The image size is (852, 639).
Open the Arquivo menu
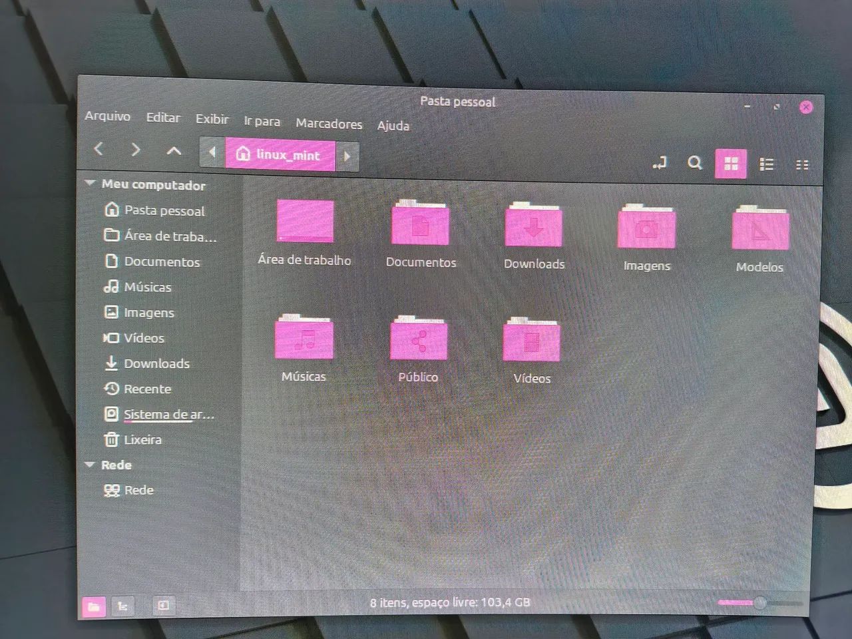[x=108, y=116]
